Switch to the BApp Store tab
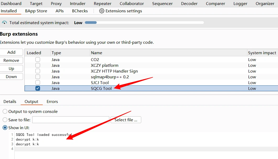This screenshot has width=278, height=159. click(36, 11)
